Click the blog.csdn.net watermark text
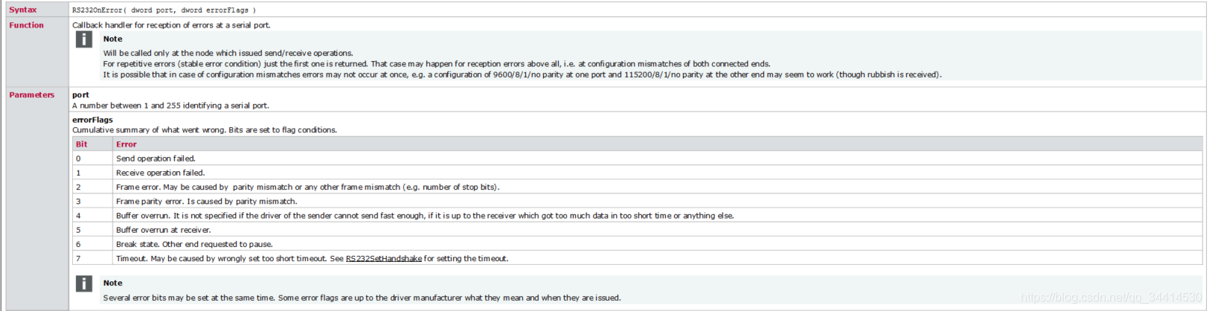Screen dimensions: 1209x311 1111,298
